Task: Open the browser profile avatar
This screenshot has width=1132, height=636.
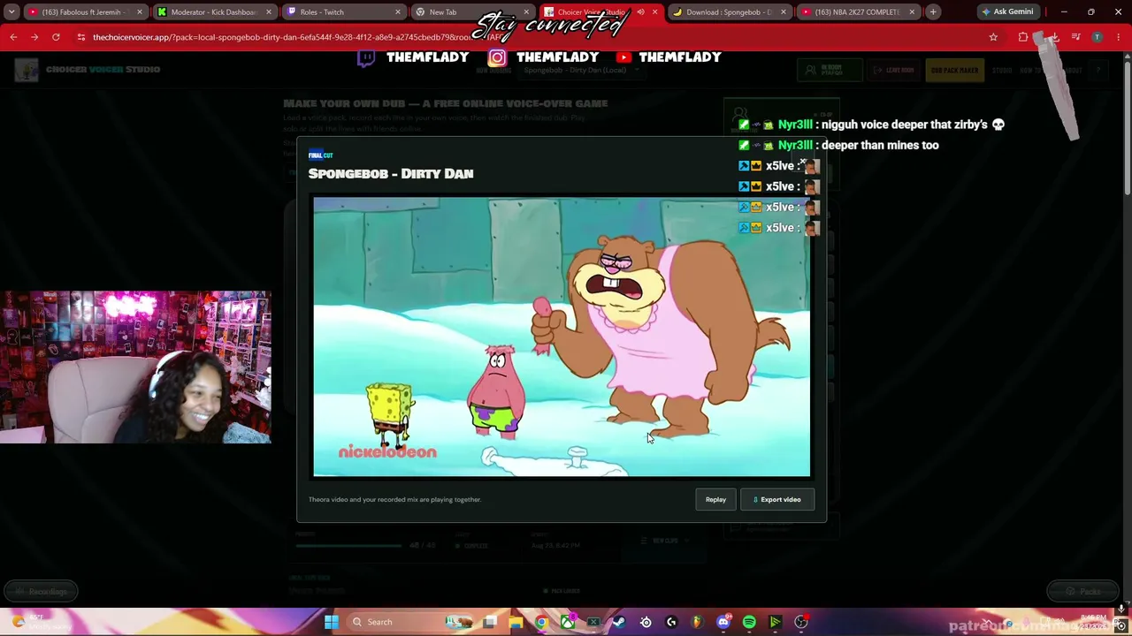Action: click(x=1098, y=37)
